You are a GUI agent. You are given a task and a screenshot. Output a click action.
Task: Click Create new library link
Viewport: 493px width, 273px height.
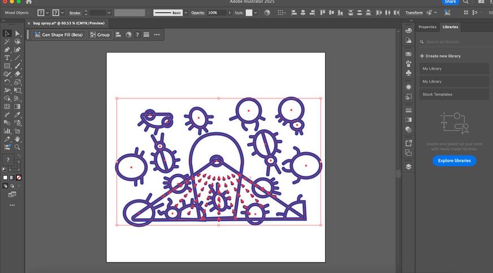(440, 56)
